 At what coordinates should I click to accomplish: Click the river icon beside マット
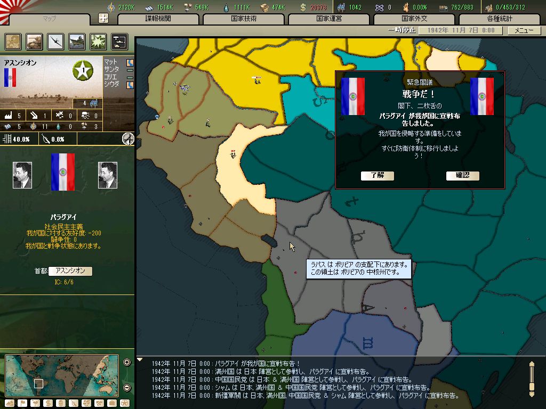130,63
